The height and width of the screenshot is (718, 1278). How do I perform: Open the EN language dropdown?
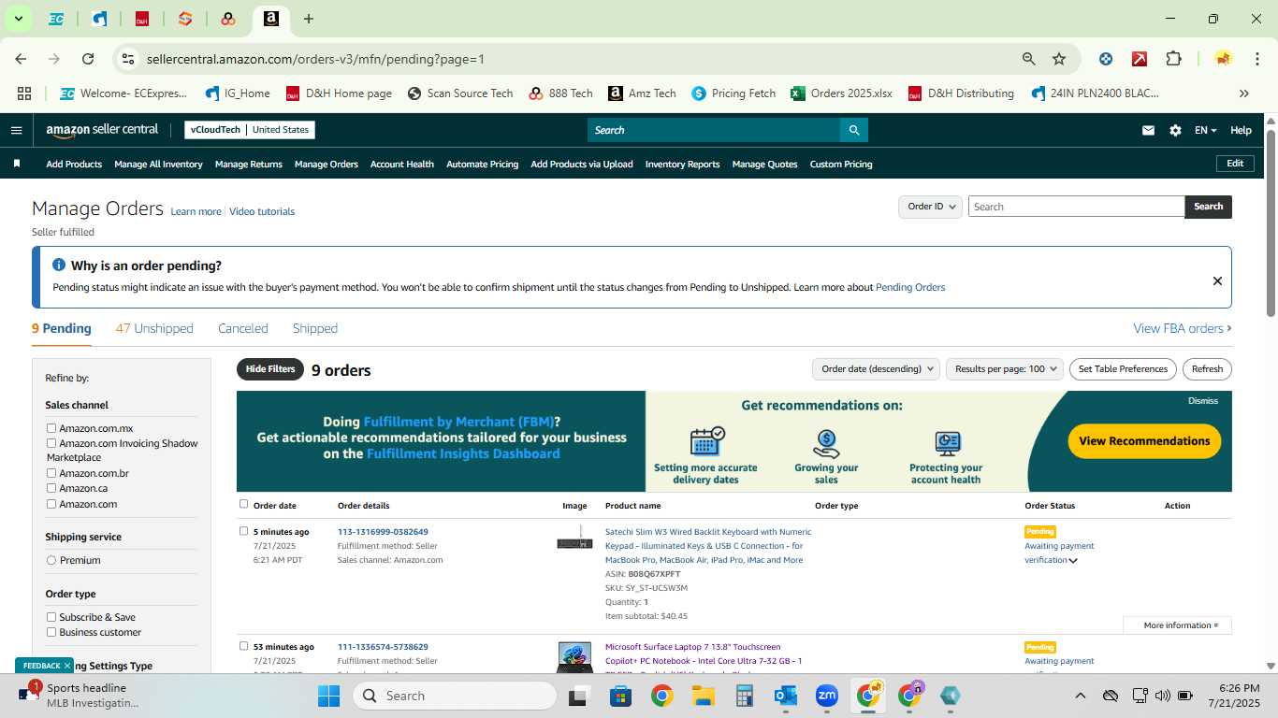(1205, 131)
